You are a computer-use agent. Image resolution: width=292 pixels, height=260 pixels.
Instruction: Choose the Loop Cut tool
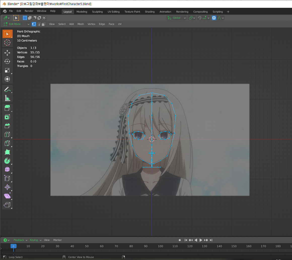click(8, 134)
